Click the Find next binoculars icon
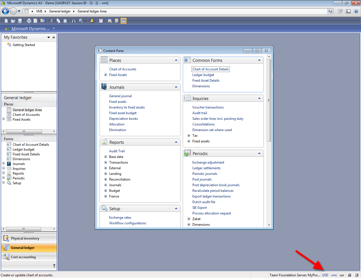361x278 pixels. [81, 21]
